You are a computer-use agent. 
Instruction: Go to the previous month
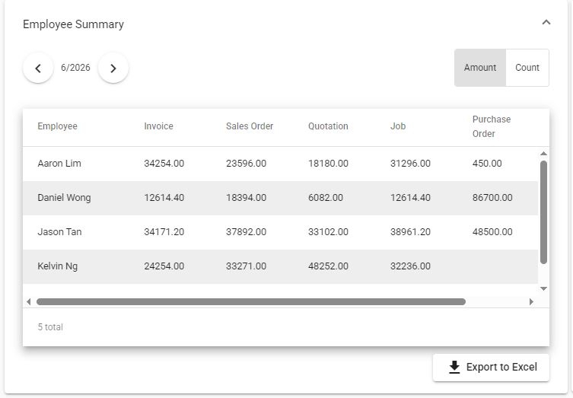(38, 68)
